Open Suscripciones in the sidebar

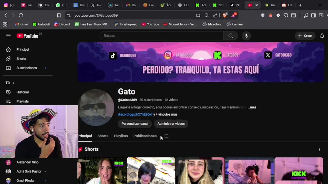pos(27,68)
